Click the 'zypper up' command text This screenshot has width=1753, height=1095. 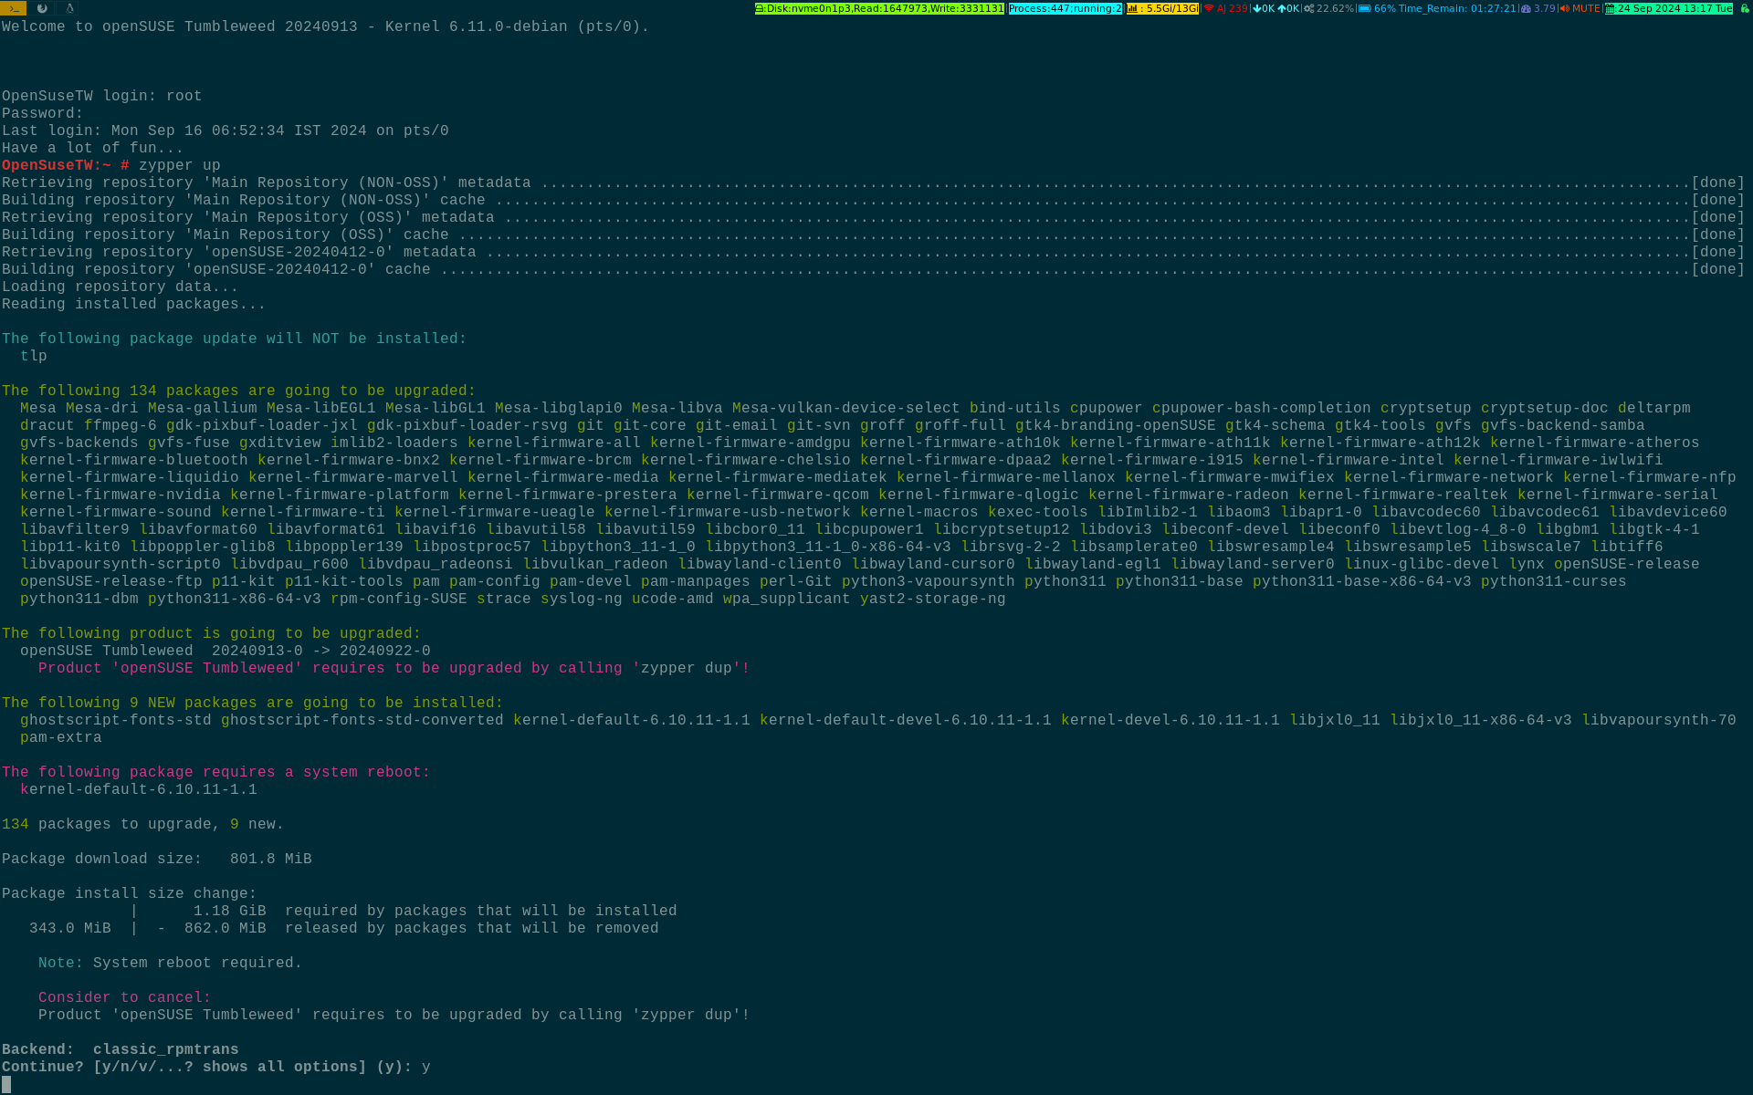click(x=180, y=165)
